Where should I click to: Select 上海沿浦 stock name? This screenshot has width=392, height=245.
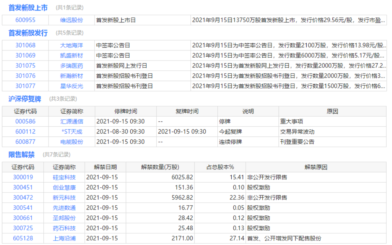[x=64, y=238]
